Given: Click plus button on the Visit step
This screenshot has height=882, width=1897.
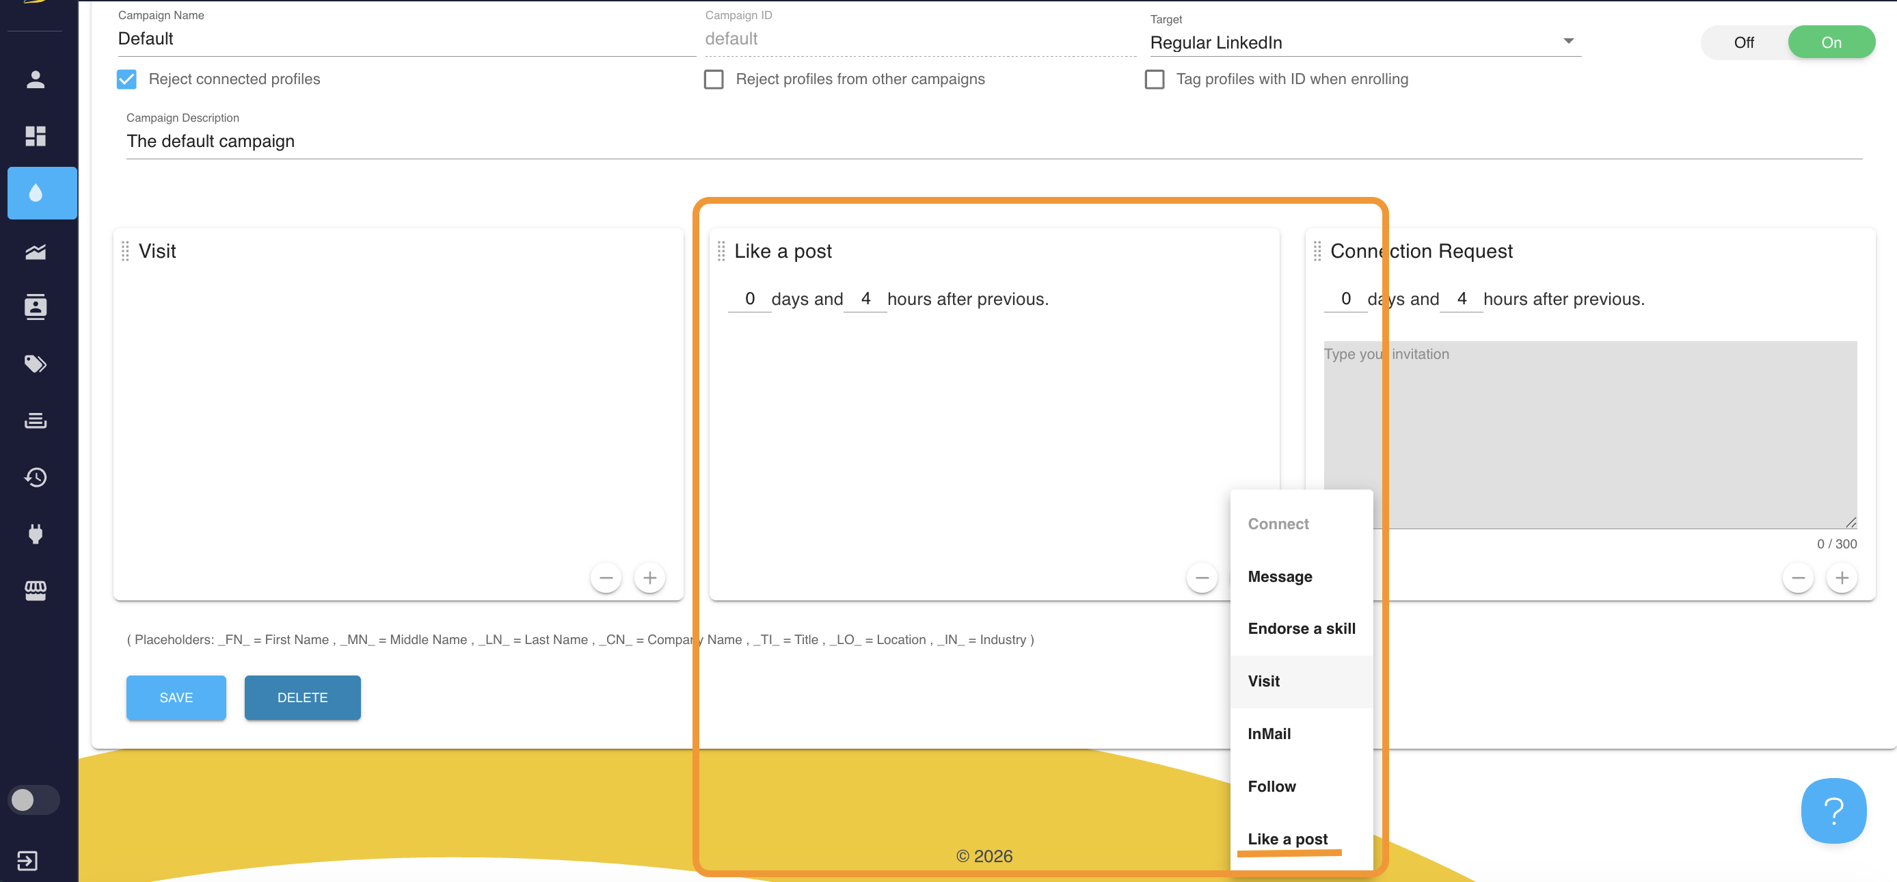Looking at the screenshot, I should point(649,578).
